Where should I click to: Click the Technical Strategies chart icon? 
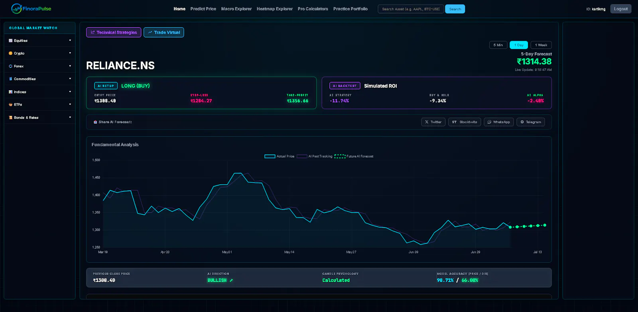(x=93, y=32)
